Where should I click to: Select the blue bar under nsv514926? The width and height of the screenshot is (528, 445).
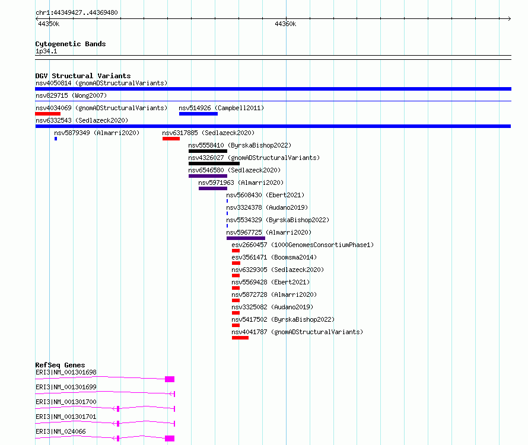tap(198, 114)
